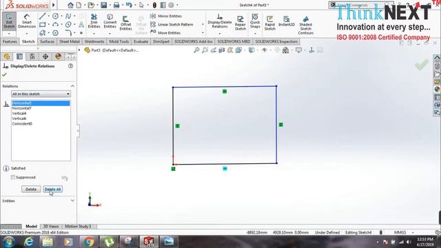Select the Ellipse sketch tool
This screenshot has height=248, width=441.
(x=68, y=25)
